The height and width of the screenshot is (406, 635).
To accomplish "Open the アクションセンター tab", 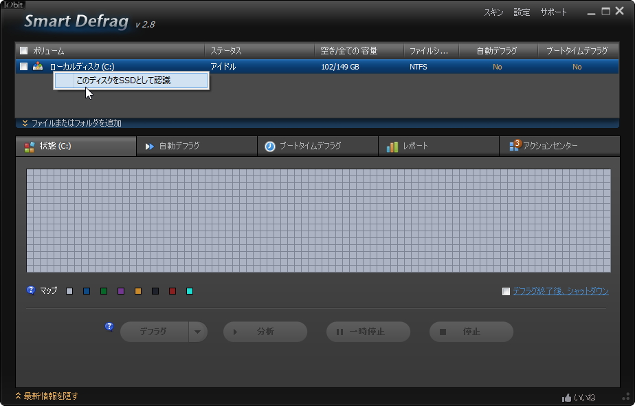I will [559, 146].
